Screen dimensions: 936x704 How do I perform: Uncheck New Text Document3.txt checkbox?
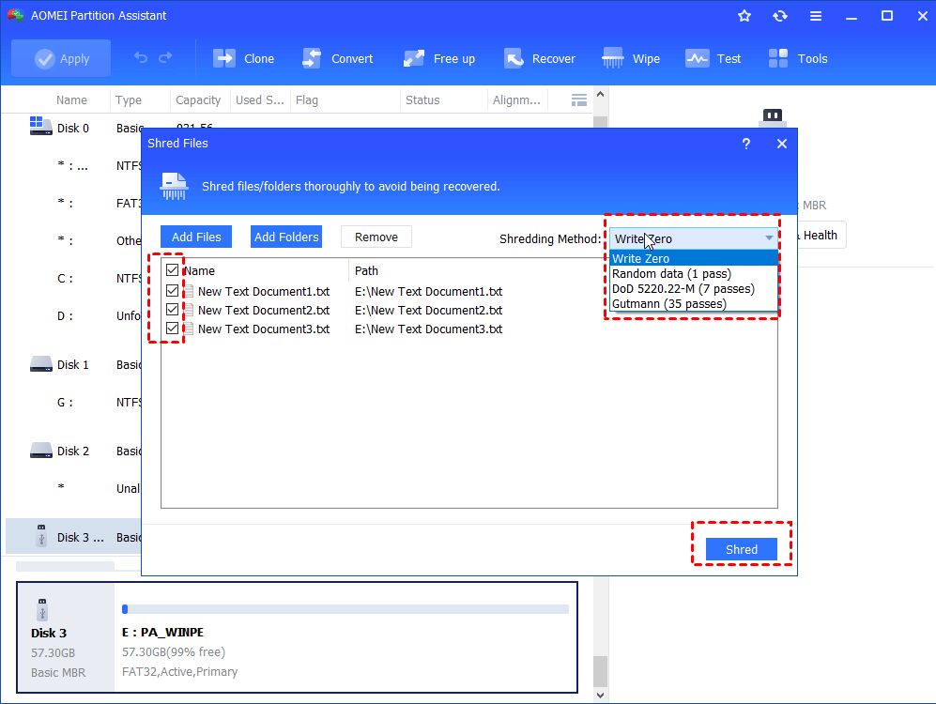pos(172,329)
